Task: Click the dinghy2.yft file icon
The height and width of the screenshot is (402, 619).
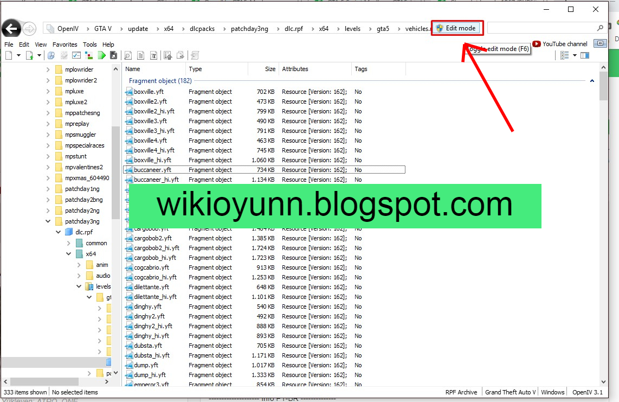Action: point(128,316)
